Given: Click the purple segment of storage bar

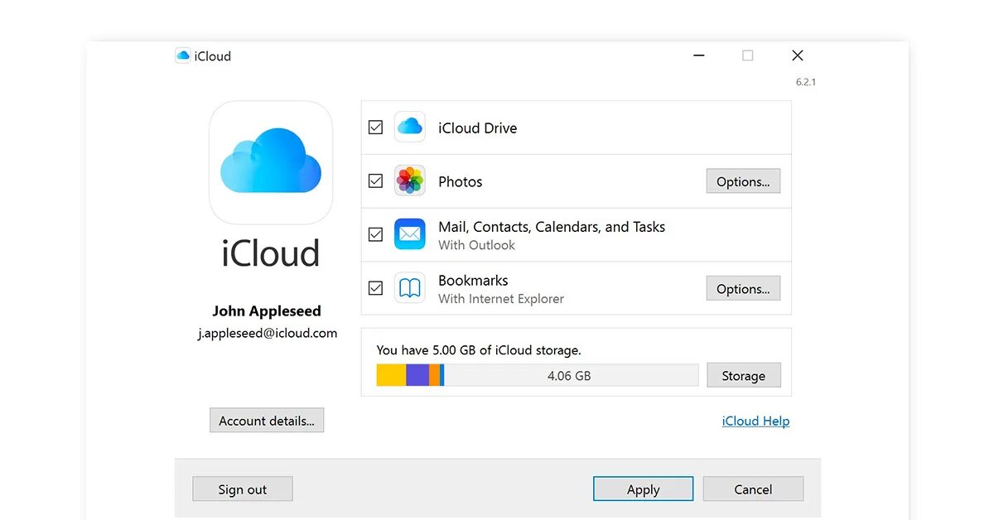Looking at the screenshot, I should tap(417, 375).
